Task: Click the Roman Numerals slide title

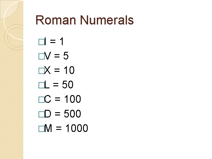Action: coord(85,20)
